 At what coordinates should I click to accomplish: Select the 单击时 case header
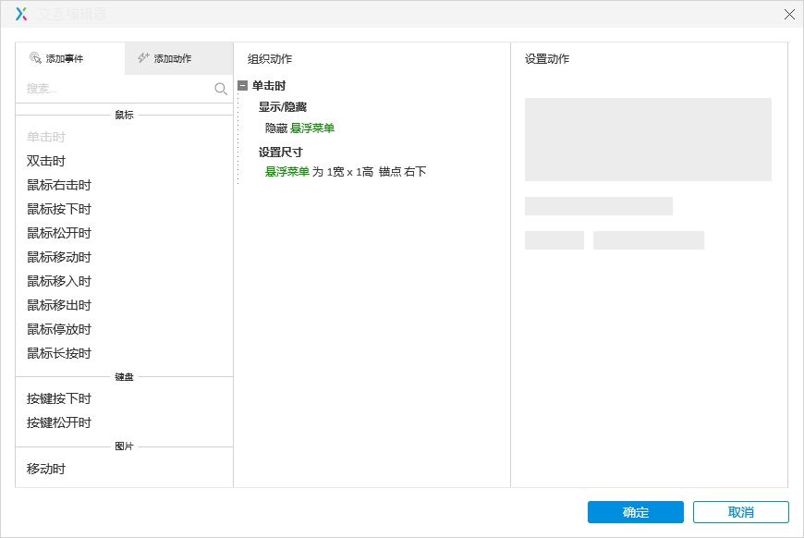pyautogui.click(x=269, y=86)
